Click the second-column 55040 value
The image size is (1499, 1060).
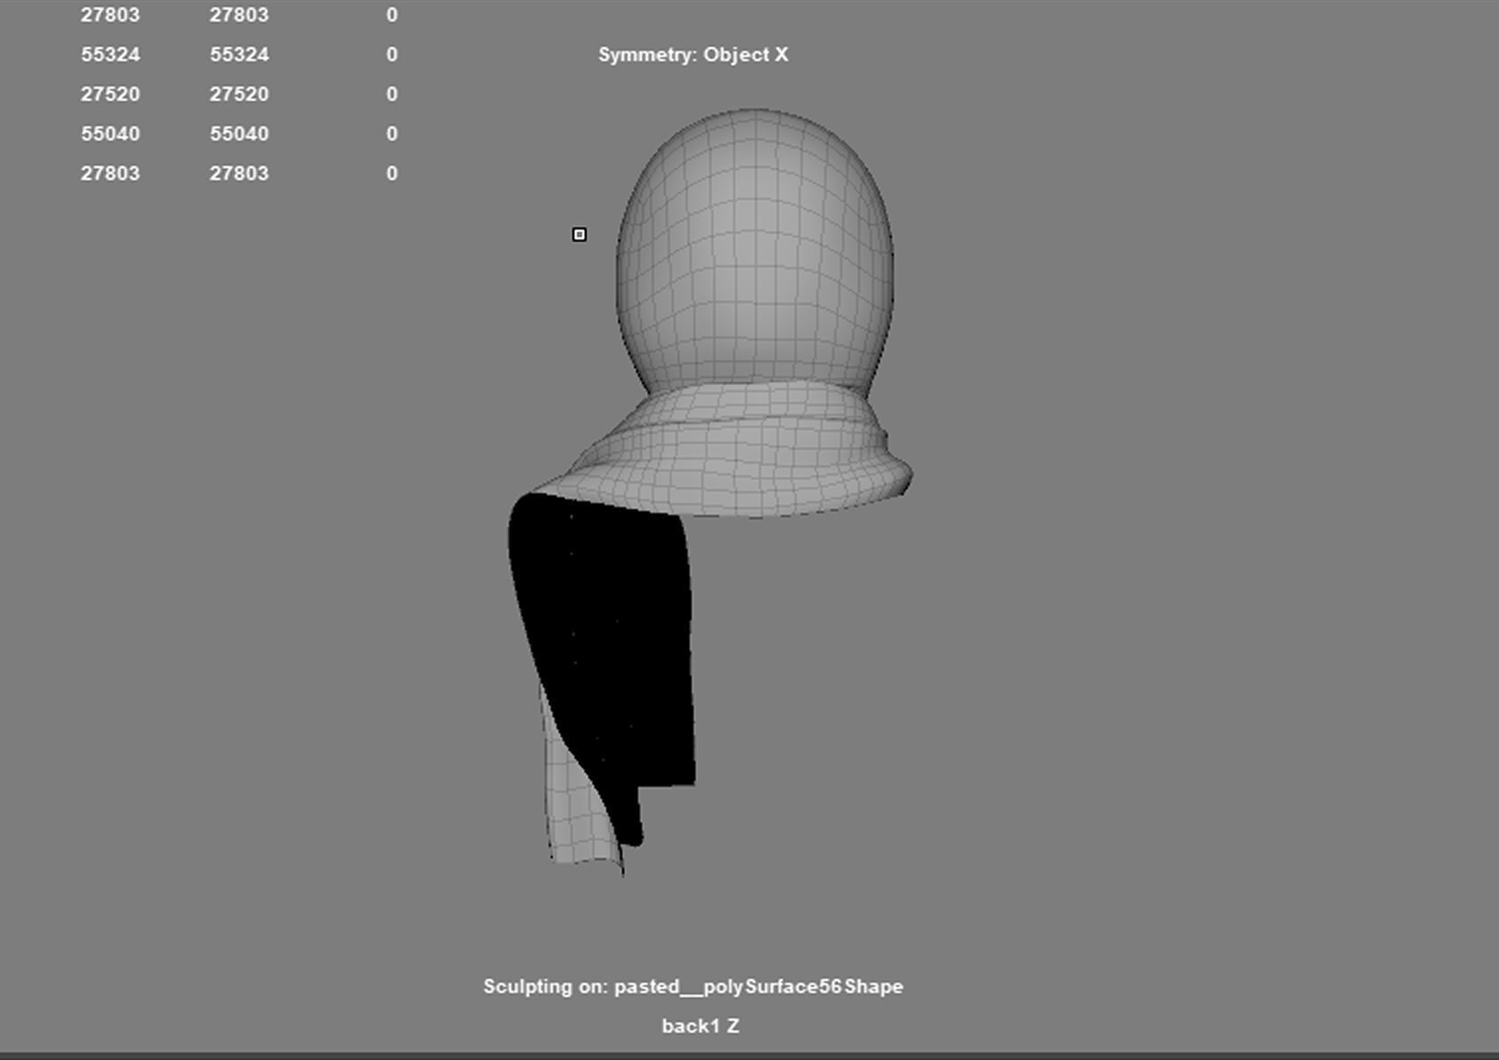pyautogui.click(x=239, y=134)
